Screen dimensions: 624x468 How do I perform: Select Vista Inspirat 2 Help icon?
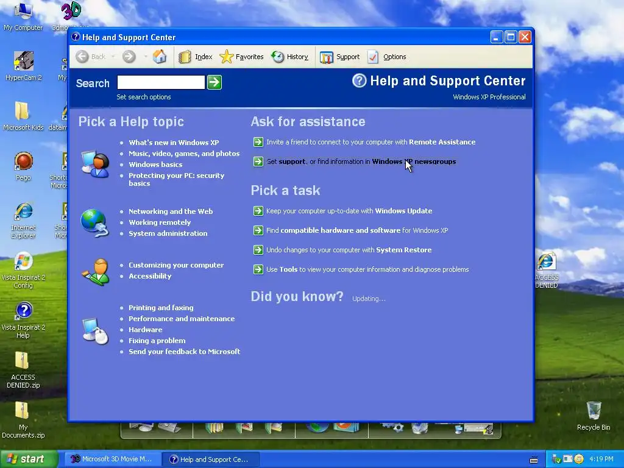click(x=23, y=321)
